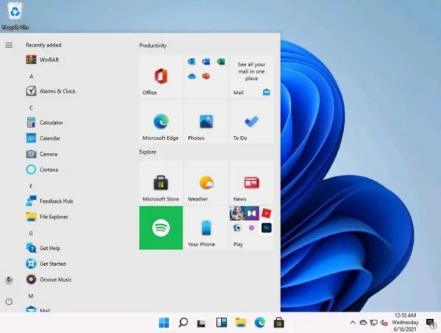Open the Microsoft Store tile
The image size is (441, 333).
(161, 182)
